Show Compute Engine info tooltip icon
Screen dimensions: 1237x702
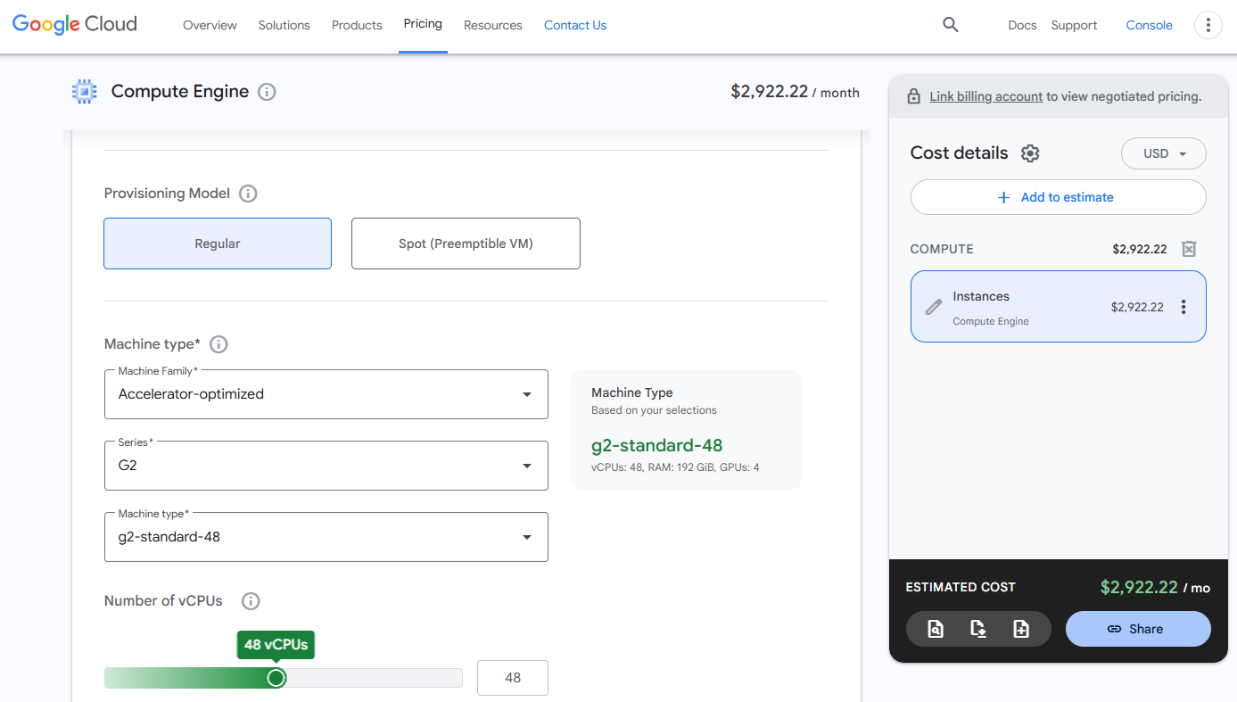(267, 92)
